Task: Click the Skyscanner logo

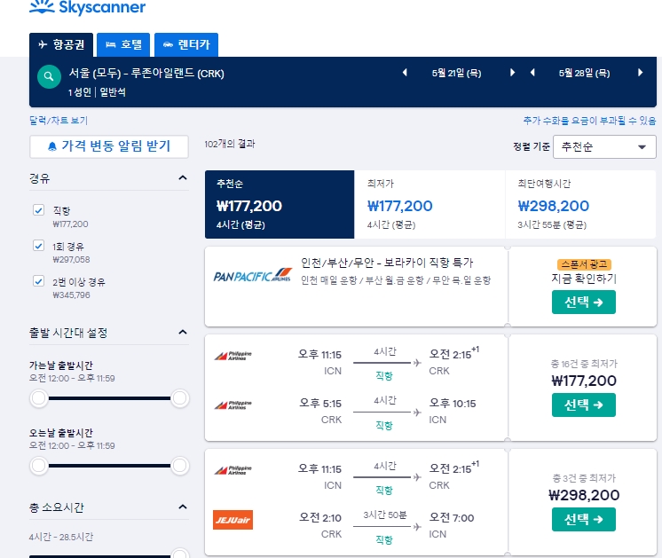Action: click(x=87, y=7)
